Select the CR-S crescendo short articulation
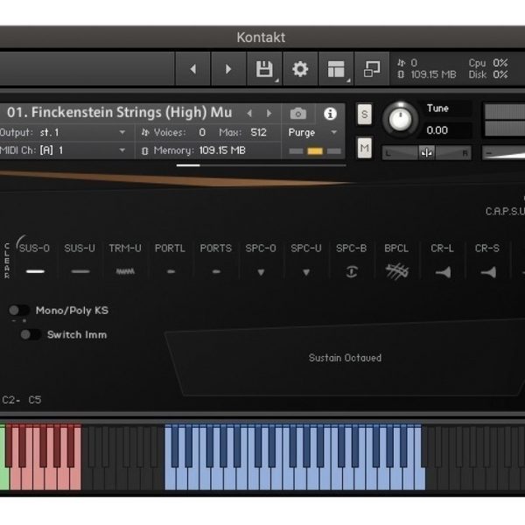The image size is (525, 525). tap(487, 261)
